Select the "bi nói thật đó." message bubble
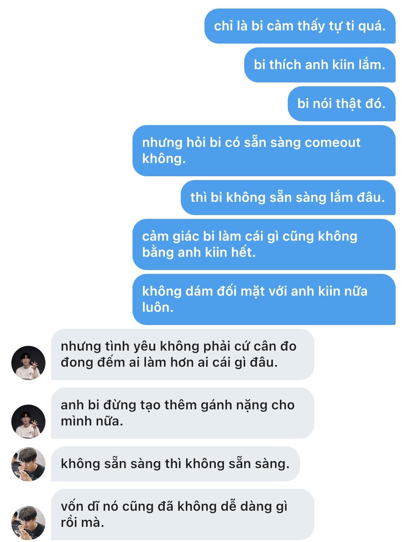This screenshot has width=407, height=542. 341,104
